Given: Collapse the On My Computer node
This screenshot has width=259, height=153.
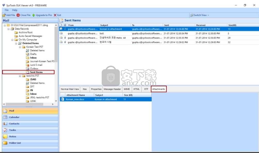Looking at the screenshot, I should (12, 40).
